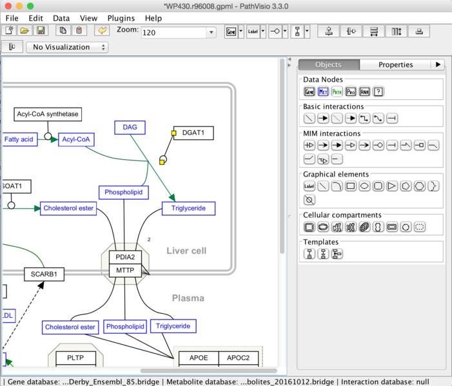The height and width of the screenshot is (386, 452).
Task: Select the green Pathway data node icon
Action: (x=337, y=92)
